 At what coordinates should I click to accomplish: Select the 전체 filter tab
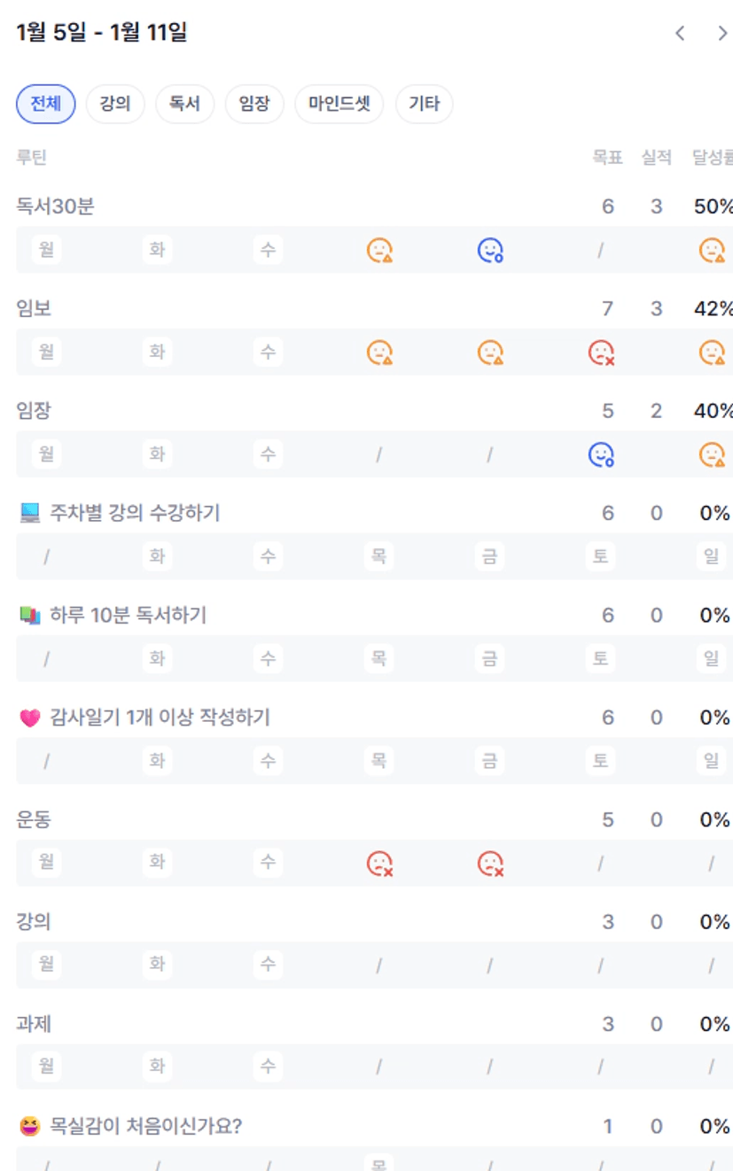coord(46,105)
